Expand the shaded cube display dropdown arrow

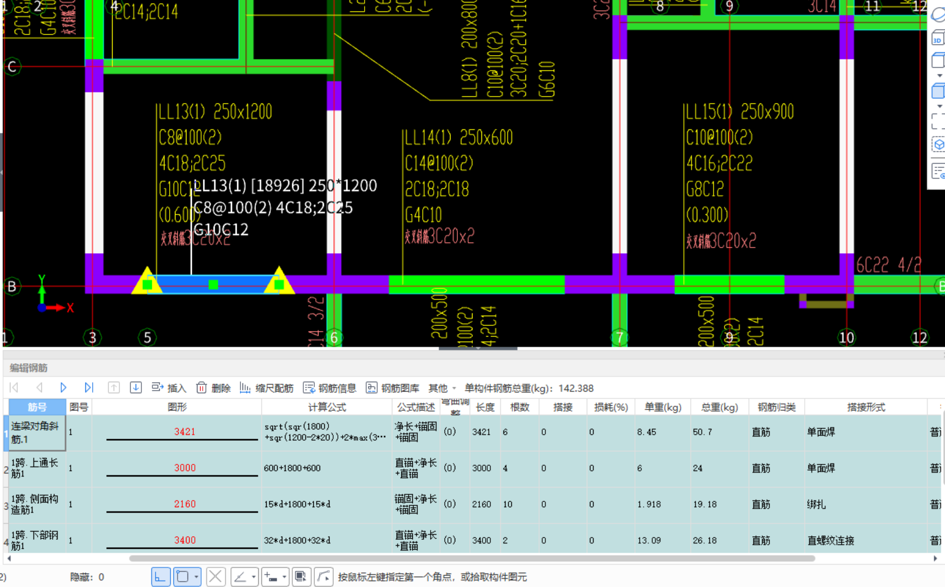[x=940, y=106]
